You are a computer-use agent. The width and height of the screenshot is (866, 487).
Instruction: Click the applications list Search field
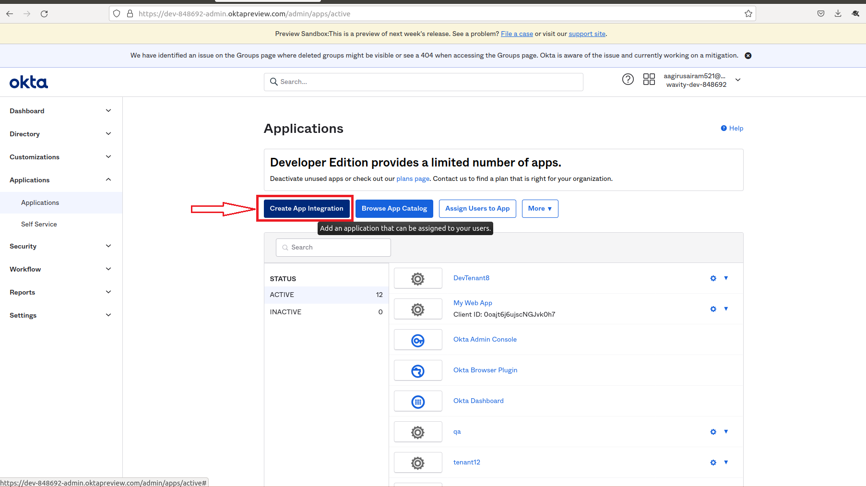pyautogui.click(x=333, y=248)
